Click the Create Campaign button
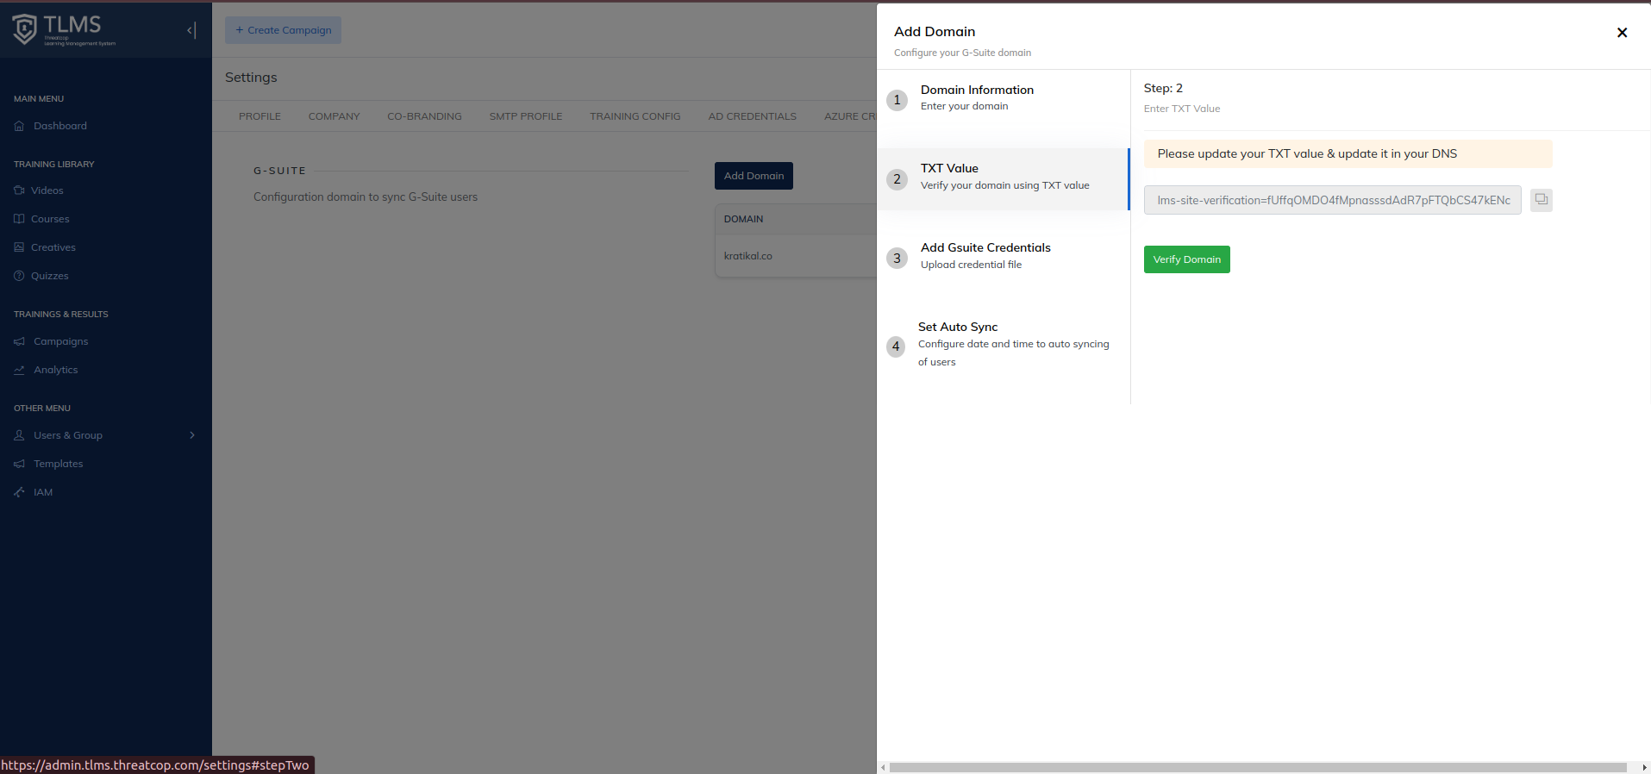The width and height of the screenshot is (1651, 774). 283,30
